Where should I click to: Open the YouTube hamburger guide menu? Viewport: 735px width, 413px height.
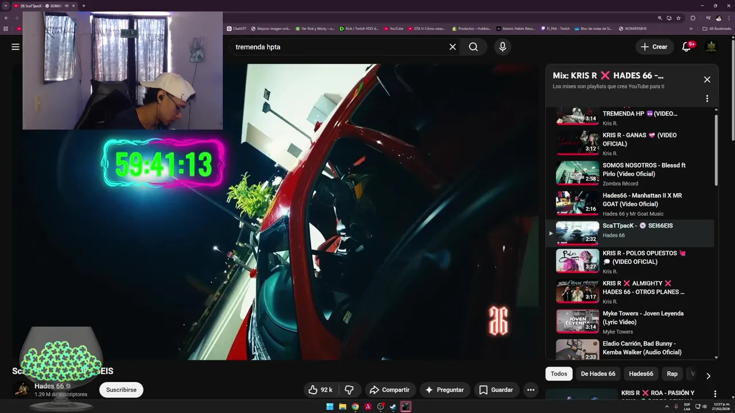[x=16, y=47]
